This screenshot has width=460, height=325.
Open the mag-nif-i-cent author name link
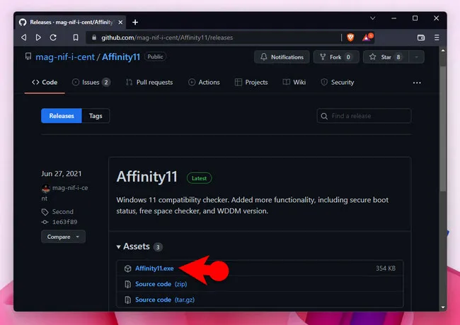70,188
